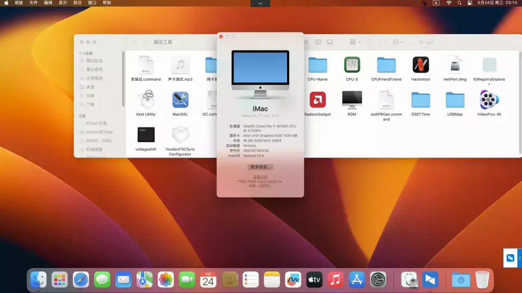Select the IORegistryExplorer item
This screenshot has width=522, height=293.
click(489, 65)
